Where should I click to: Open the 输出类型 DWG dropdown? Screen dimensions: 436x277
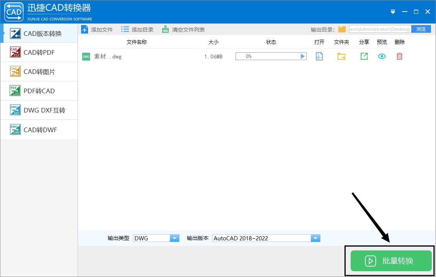175,238
